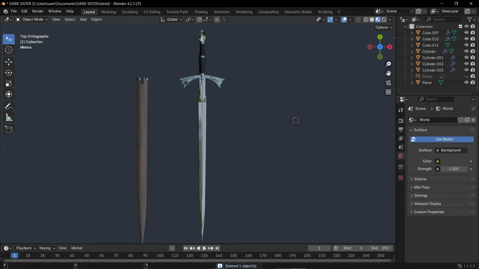Switch orthographic/perspective grid icon

point(388,92)
